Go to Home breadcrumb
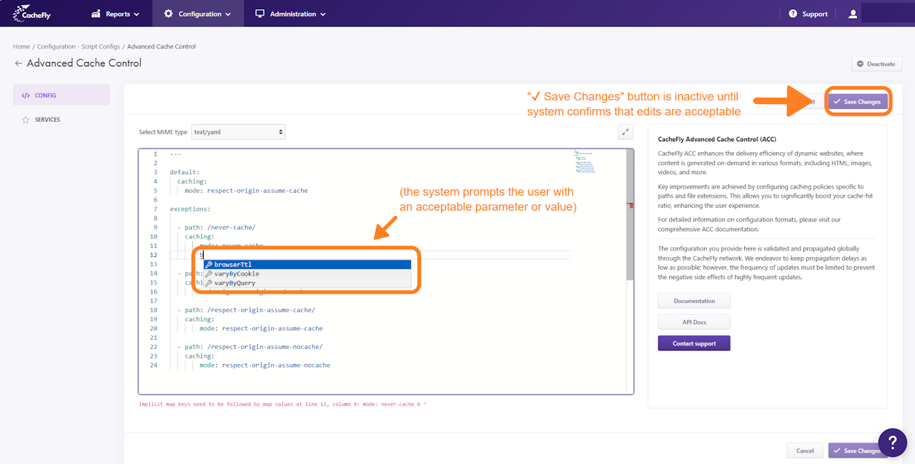This screenshot has width=915, height=464. tap(21, 46)
